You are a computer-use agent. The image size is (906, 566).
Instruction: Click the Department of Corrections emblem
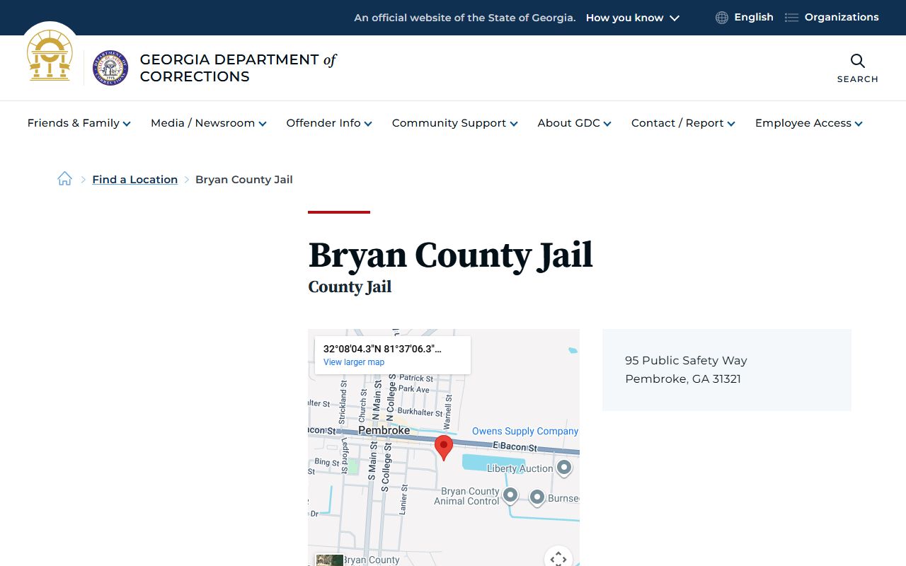tap(110, 68)
